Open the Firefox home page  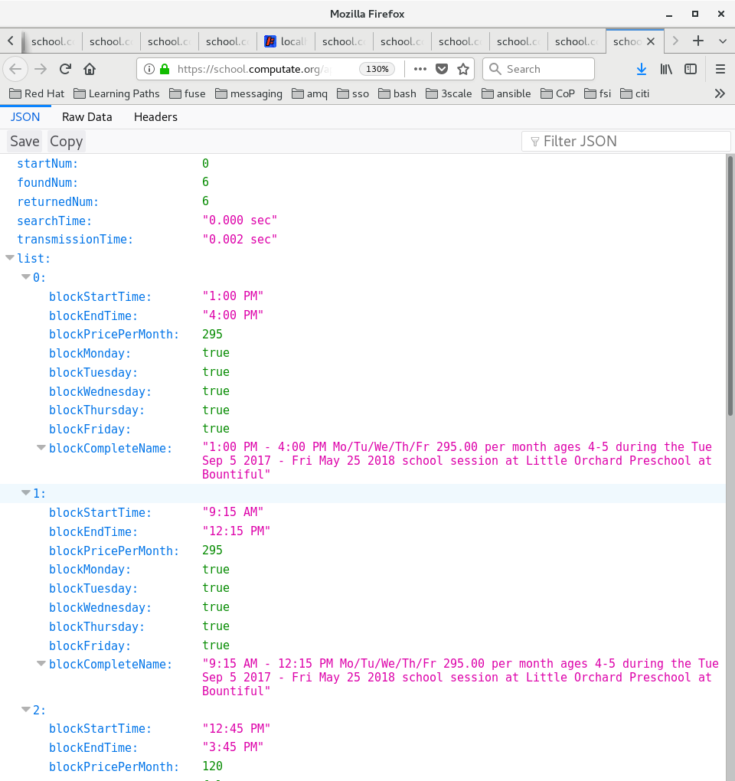click(90, 69)
